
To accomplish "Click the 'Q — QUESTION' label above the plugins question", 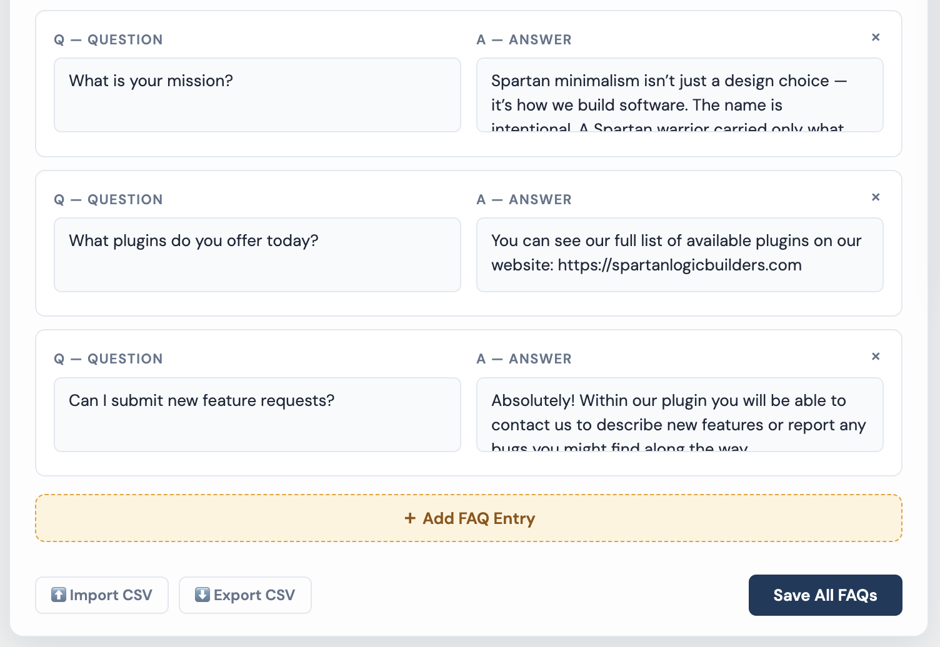I will coord(109,200).
